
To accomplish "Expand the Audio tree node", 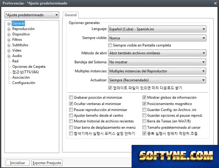I will click(9, 56).
